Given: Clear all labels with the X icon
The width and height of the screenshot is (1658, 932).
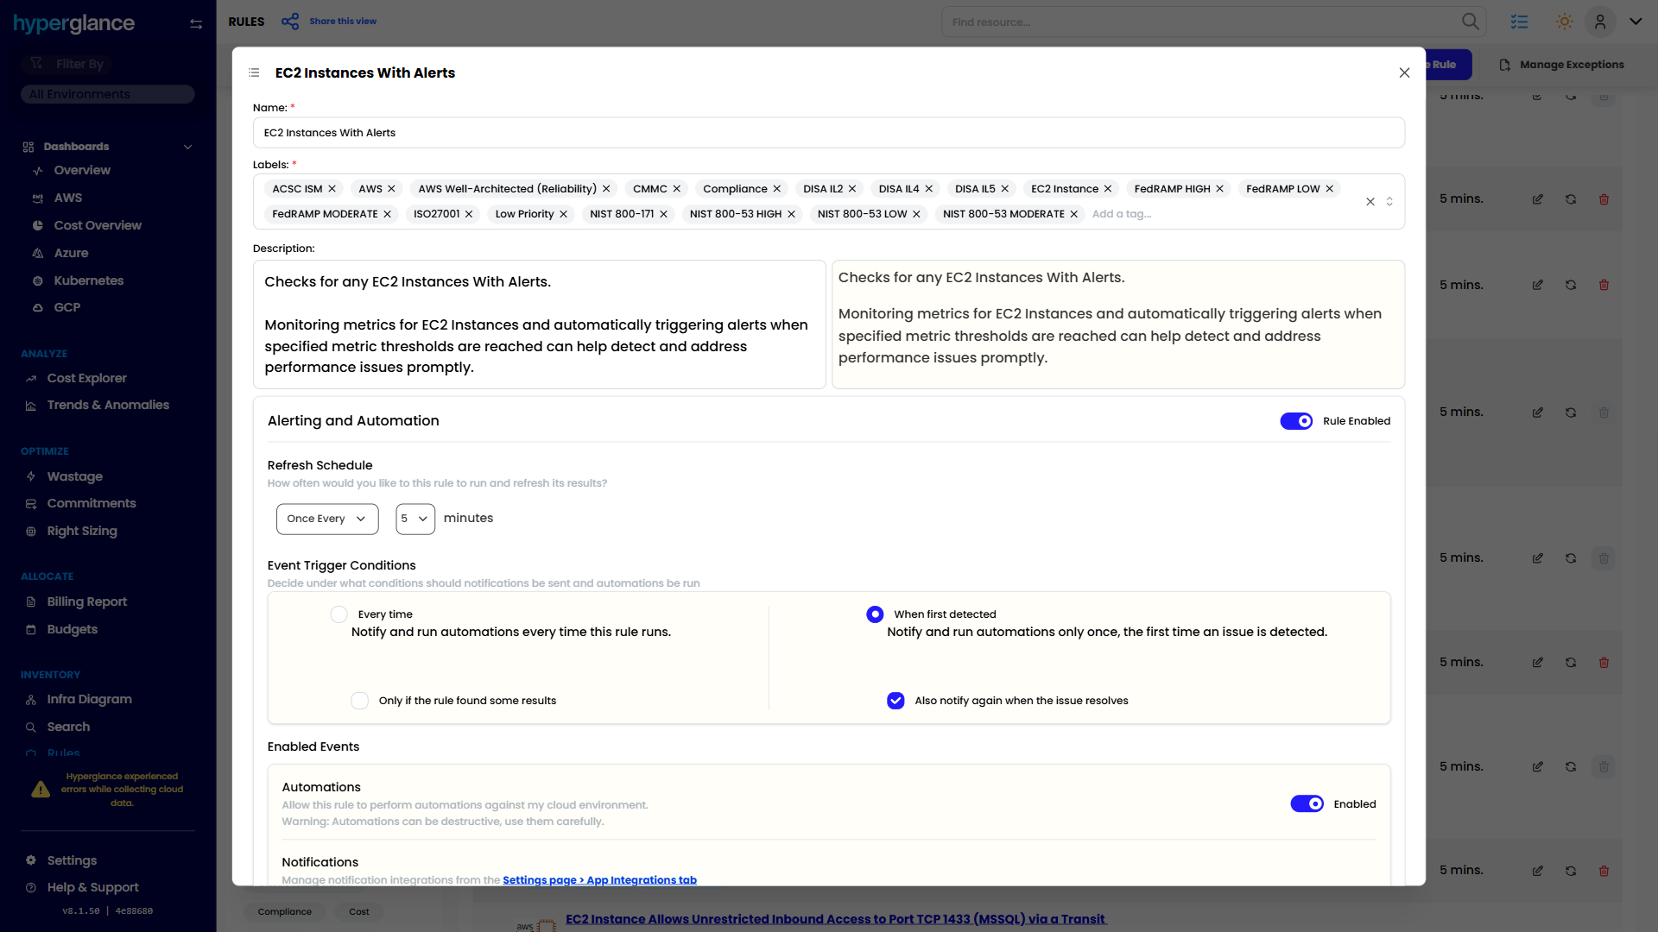Looking at the screenshot, I should pyautogui.click(x=1370, y=201).
